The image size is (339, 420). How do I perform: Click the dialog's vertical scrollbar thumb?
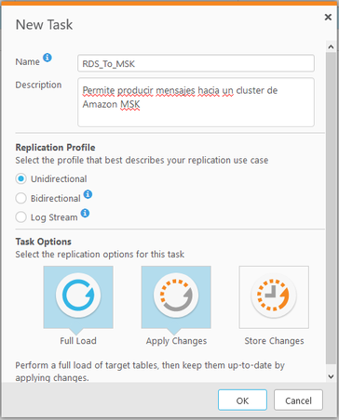tap(331, 208)
